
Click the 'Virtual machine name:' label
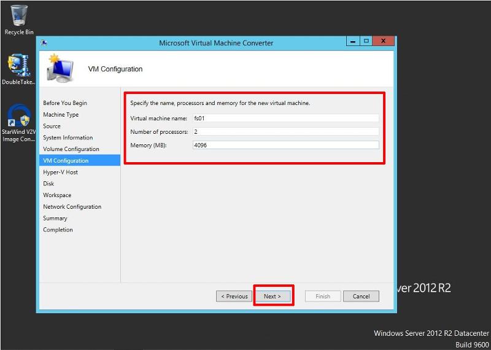tap(158, 119)
